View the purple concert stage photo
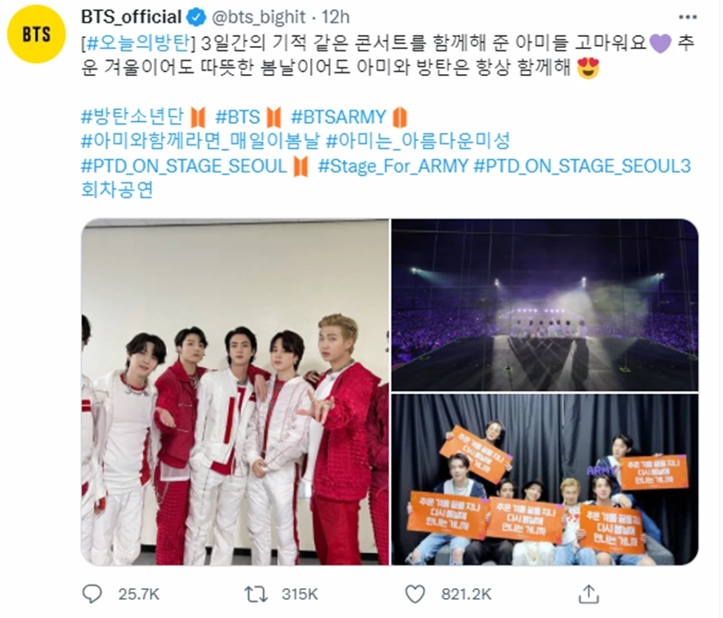723x618 pixels. [x=545, y=305]
